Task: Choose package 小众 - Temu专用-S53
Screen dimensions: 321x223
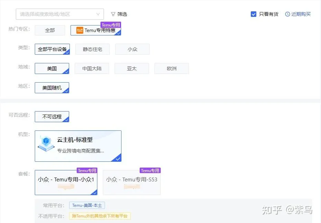Action: pos(132,182)
